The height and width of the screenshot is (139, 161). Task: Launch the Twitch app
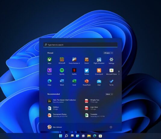point(49,72)
